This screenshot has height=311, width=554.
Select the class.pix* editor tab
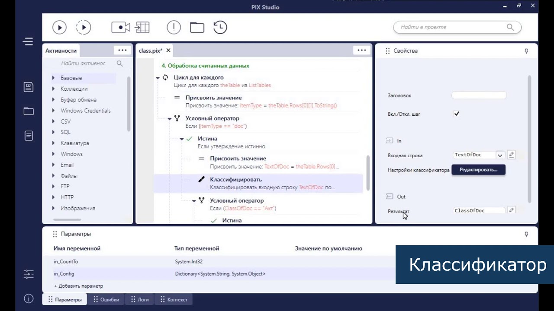point(151,51)
